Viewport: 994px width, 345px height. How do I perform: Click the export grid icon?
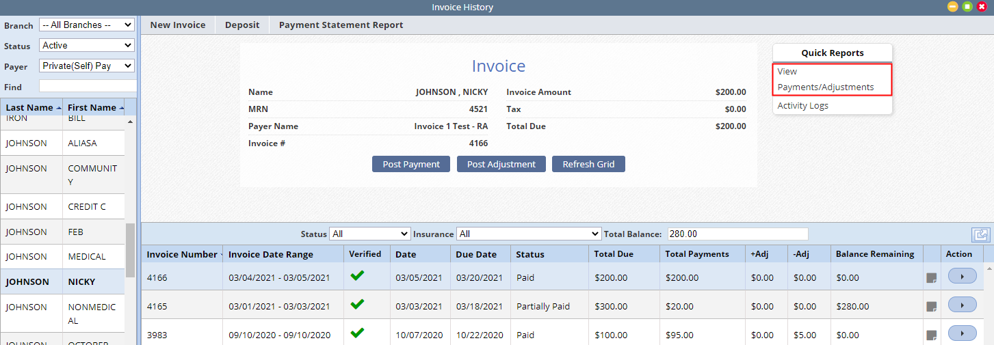(980, 234)
